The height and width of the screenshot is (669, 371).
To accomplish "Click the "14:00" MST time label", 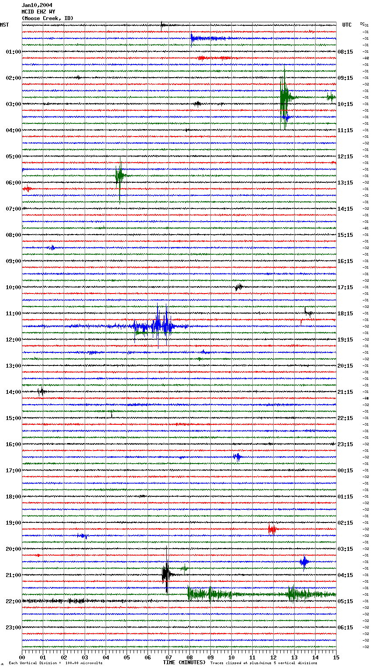I will point(14,392).
